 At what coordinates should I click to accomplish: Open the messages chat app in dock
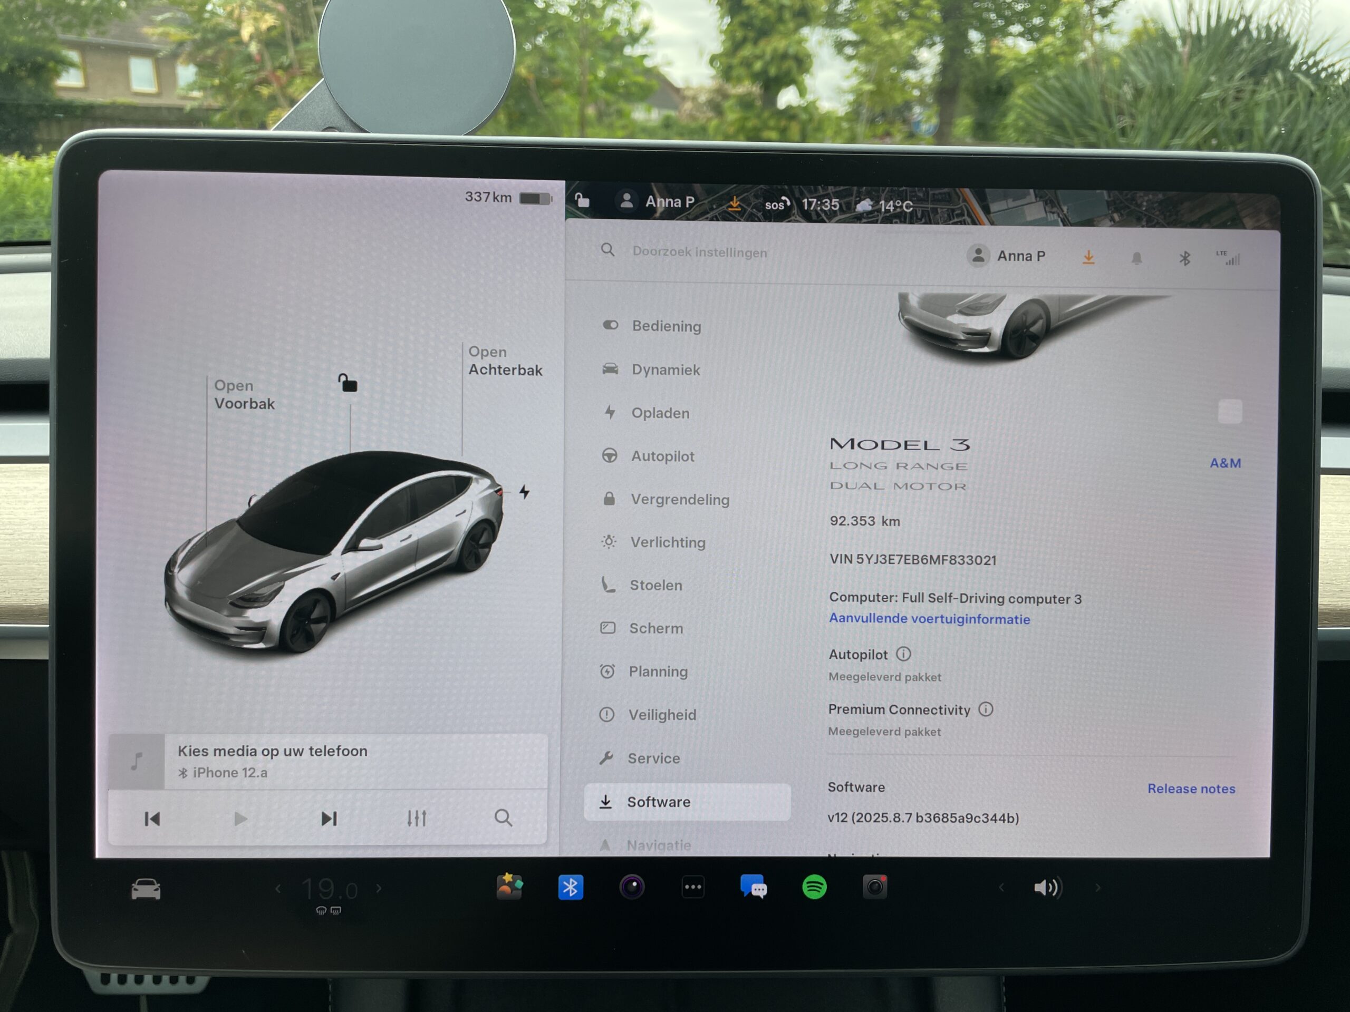[x=754, y=887]
